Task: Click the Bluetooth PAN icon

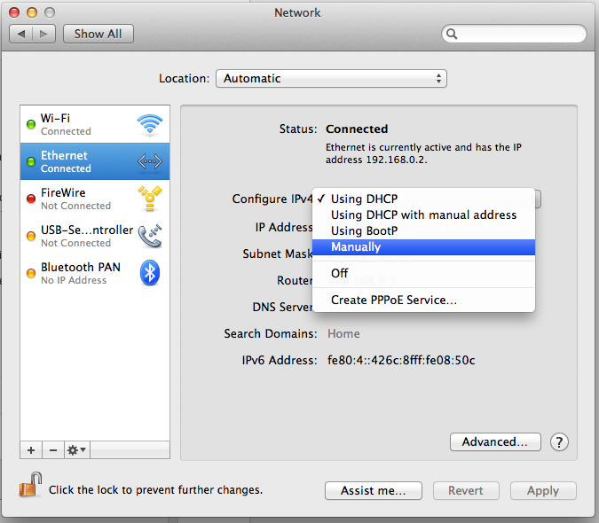Action: coord(150,273)
